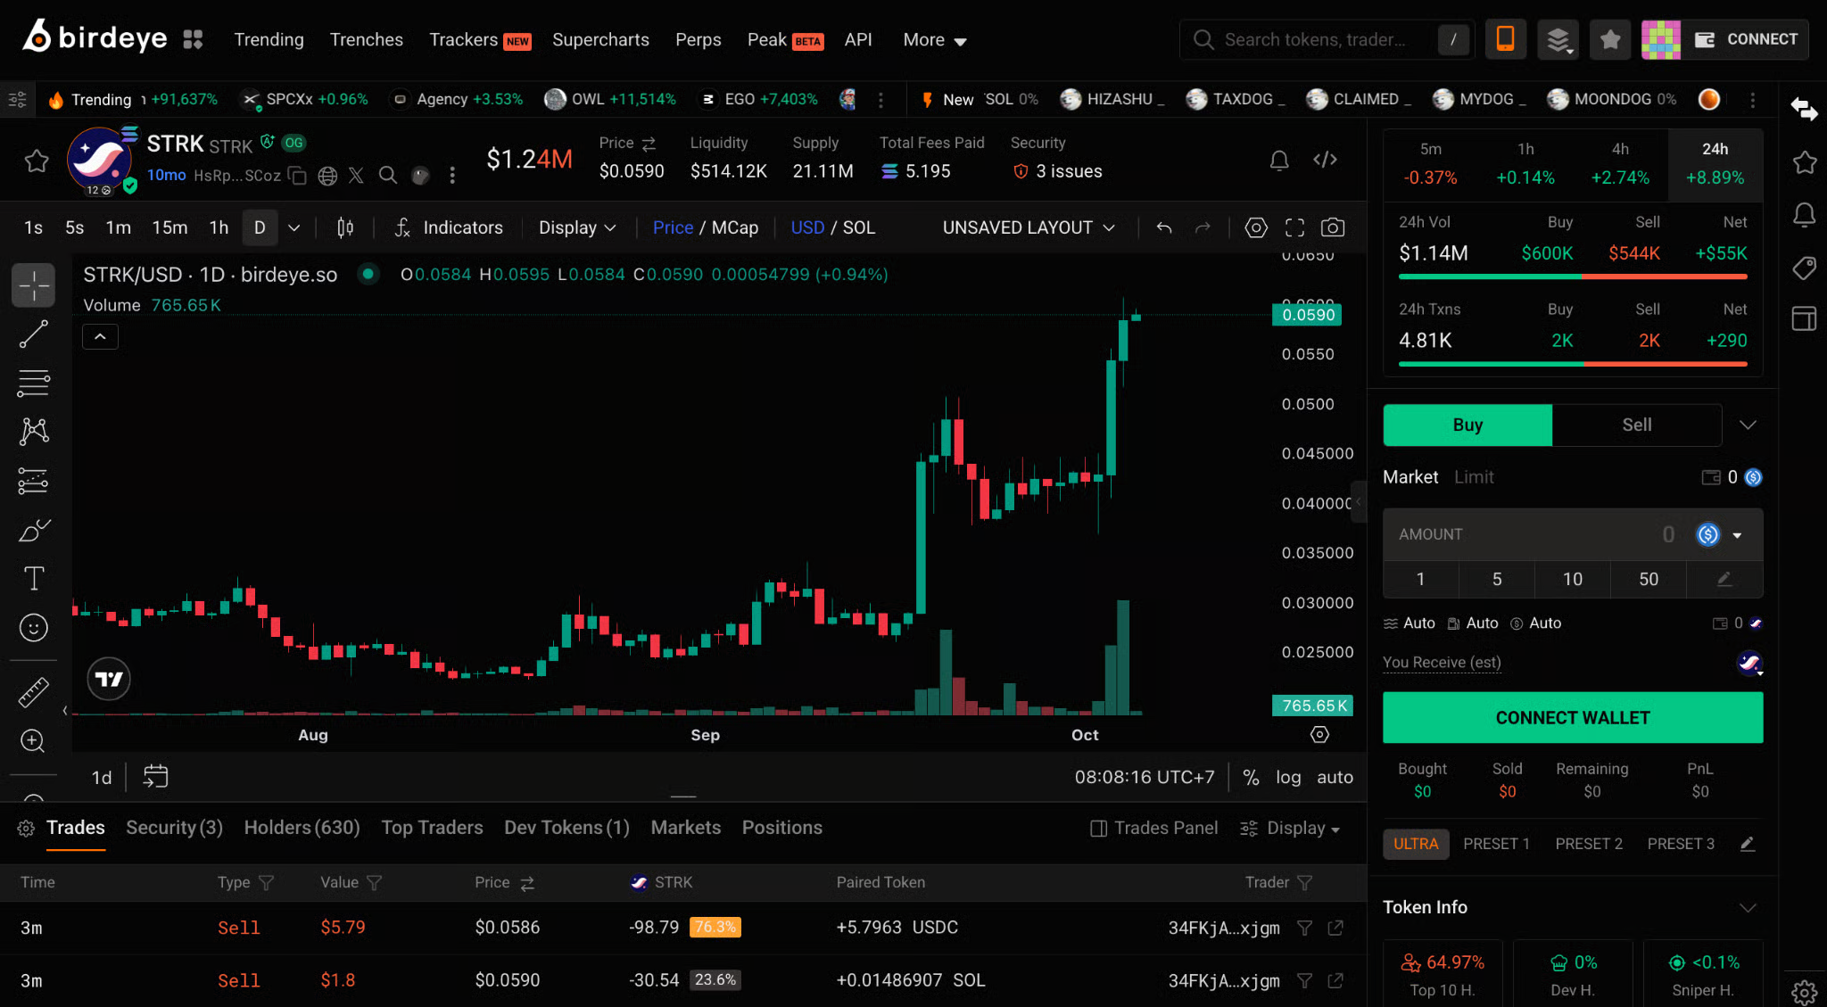Select the PRESET 1 option
The width and height of the screenshot is (1827, 1007).
point(1496,844)
